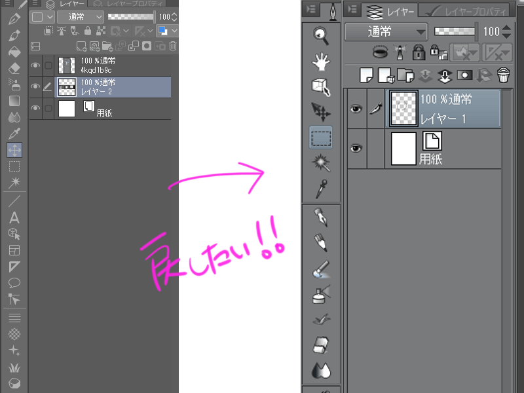Open the enable mask dropdown in right panel
524x393 pixels.
pyautogui.click(x=464, y=52)
